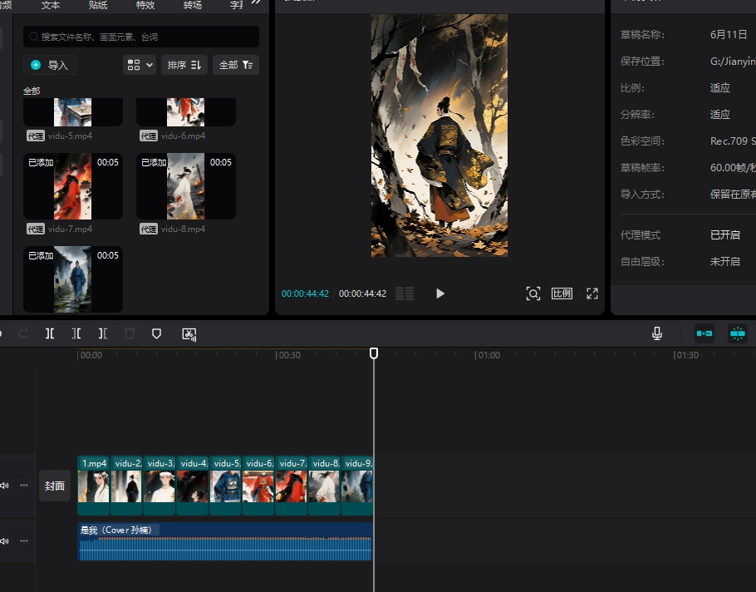
Task: Trim the clip's left side at playhead
Action: pos(76,333)
